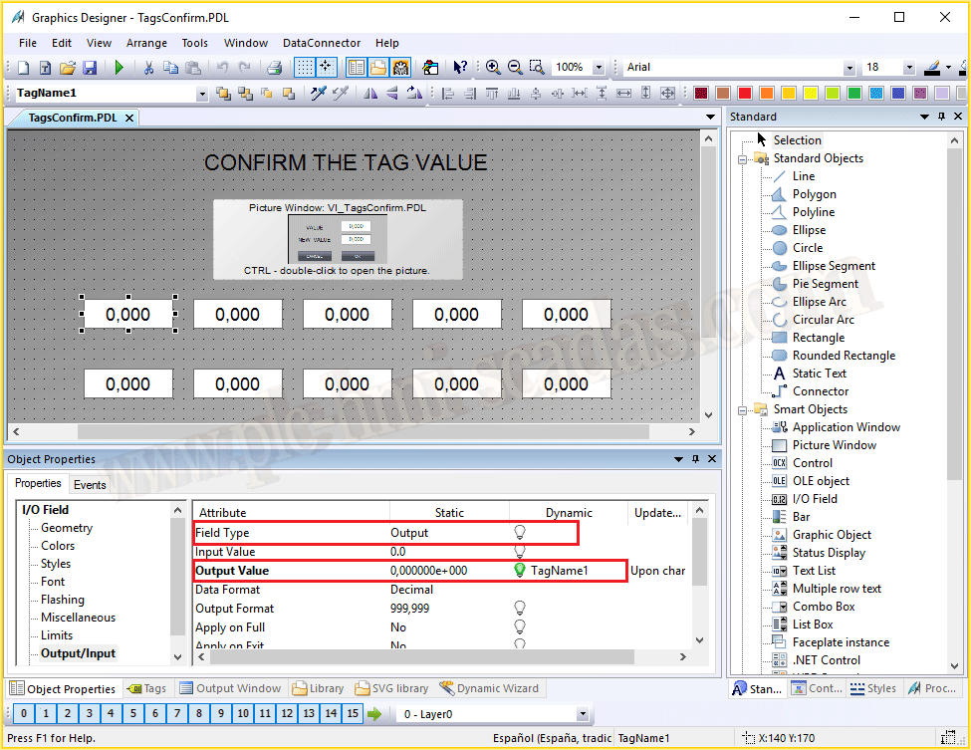Screen dimensions: 971x750
Task: Click the green Runtime start arrow
Action: tap(120, 68)
